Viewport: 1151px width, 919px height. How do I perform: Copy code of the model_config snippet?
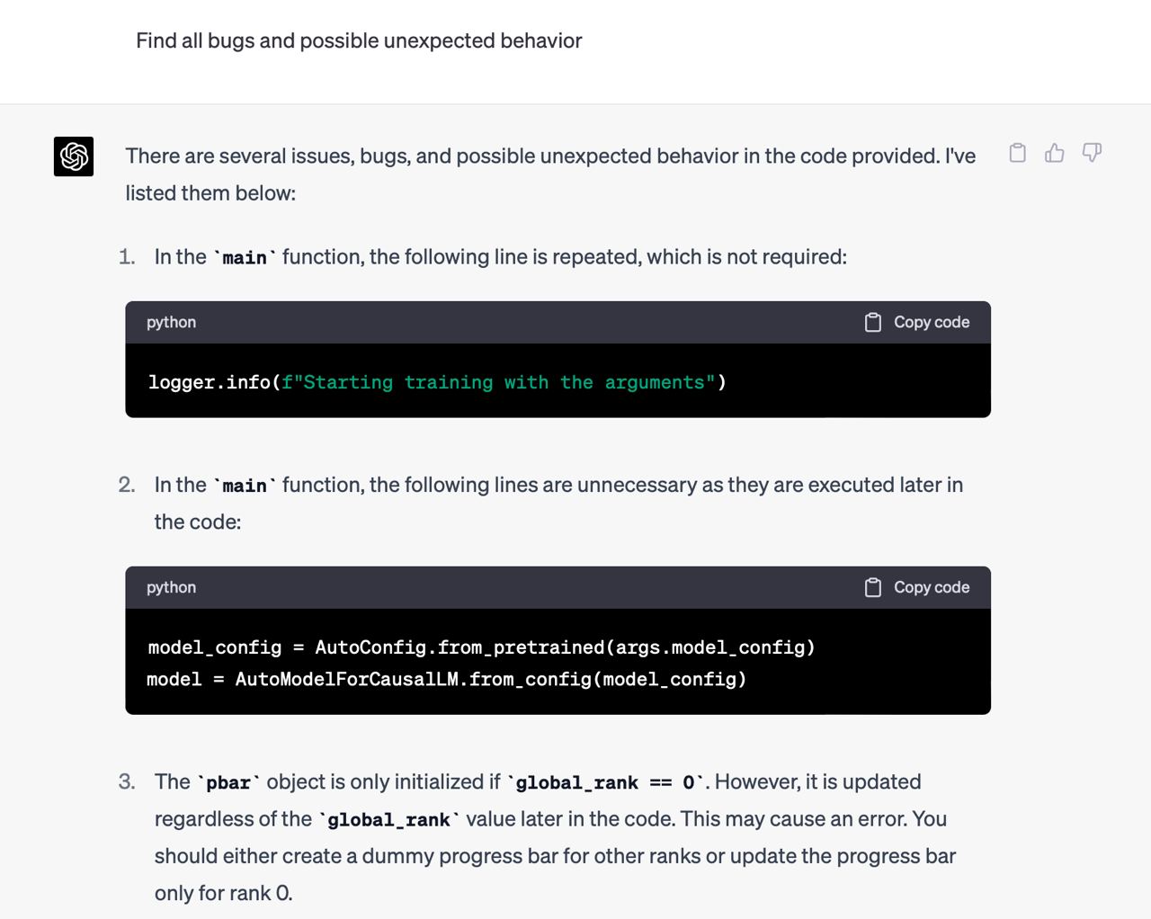click(x=917, y=587)
